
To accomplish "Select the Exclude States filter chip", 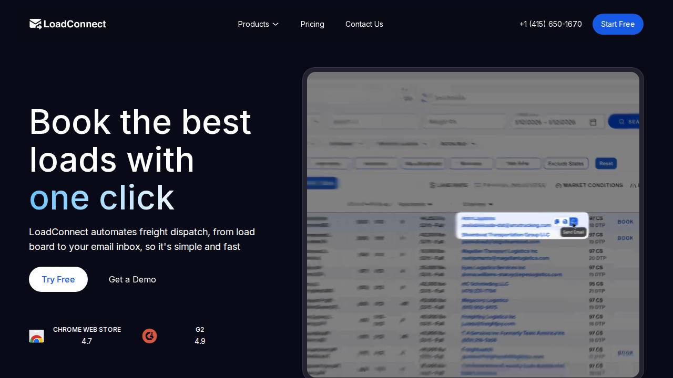I will (x=566, y=163).
